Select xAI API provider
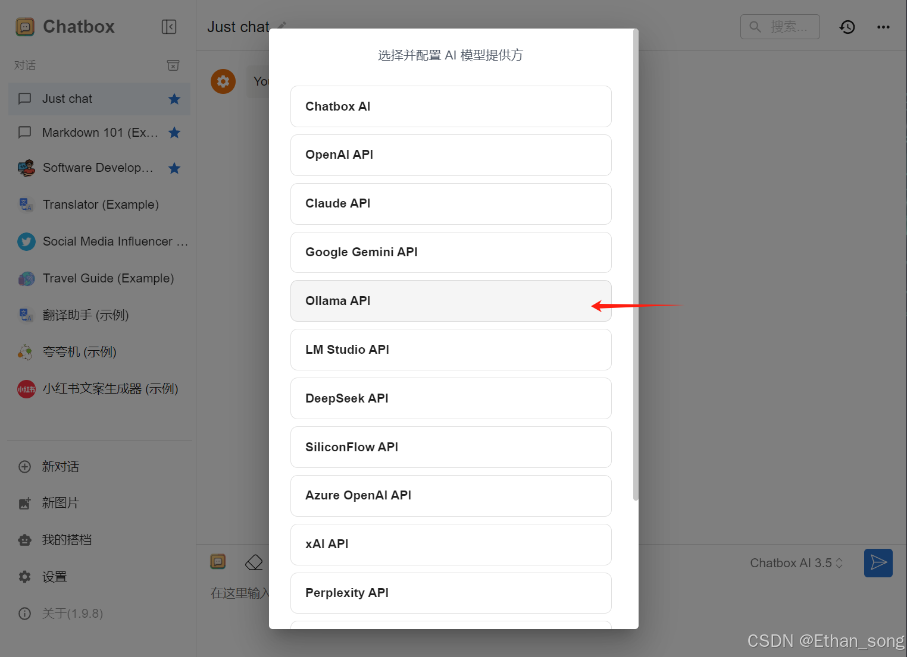This screenshot has width=907, height=657. pos(451,545)
